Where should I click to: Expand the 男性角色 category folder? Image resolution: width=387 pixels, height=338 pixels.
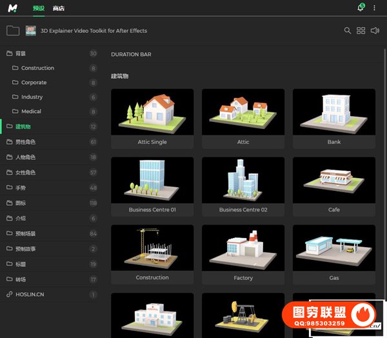(x=26, y=141)
